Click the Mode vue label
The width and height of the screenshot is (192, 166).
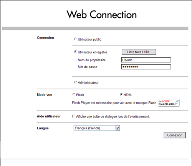[45, 95]
